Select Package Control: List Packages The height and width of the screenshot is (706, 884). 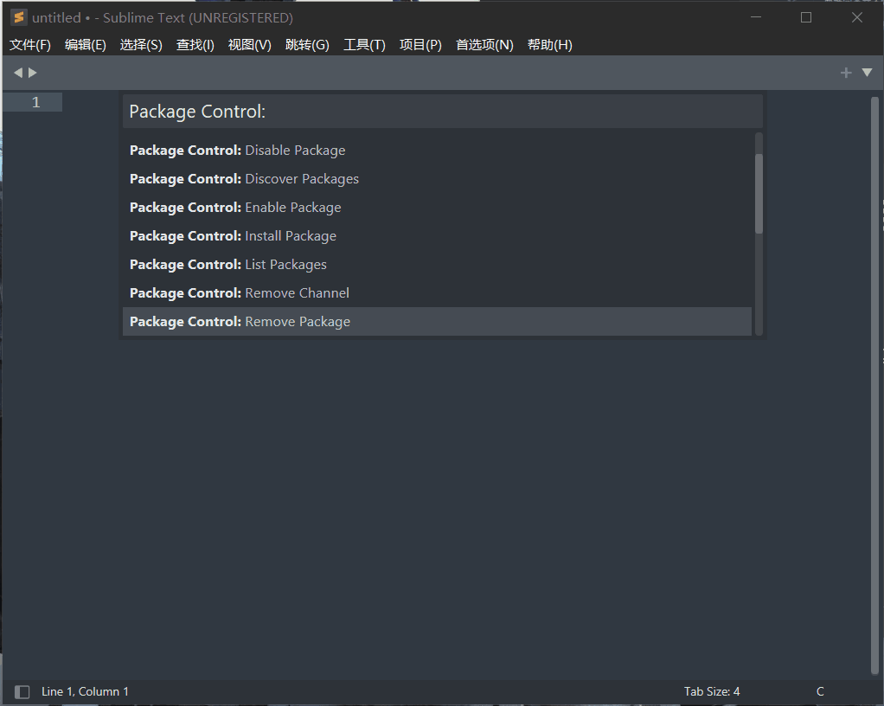point(437,265)
